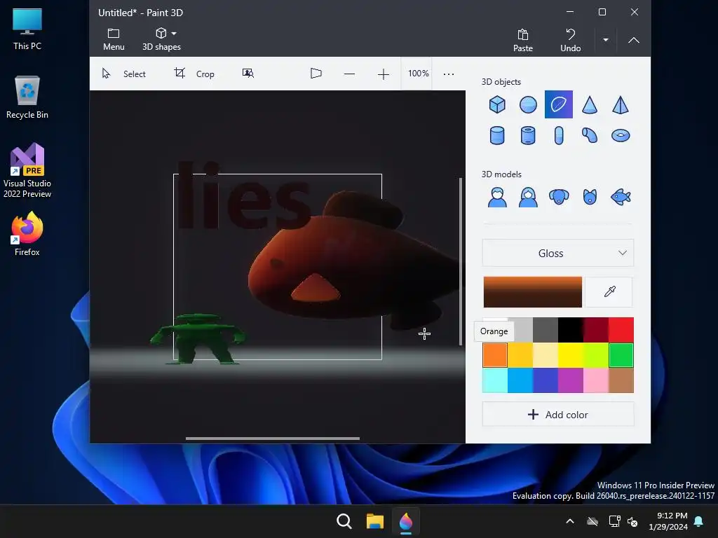
Task: Click the canvas vertical scrollbar
Action: point(460,261)
